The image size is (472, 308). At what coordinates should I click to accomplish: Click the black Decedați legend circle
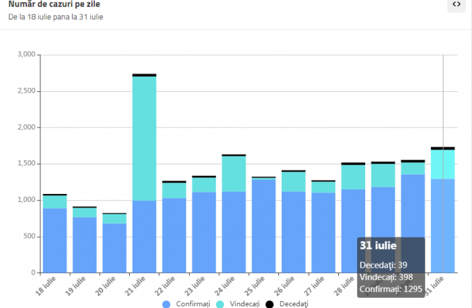pos(270,304)
